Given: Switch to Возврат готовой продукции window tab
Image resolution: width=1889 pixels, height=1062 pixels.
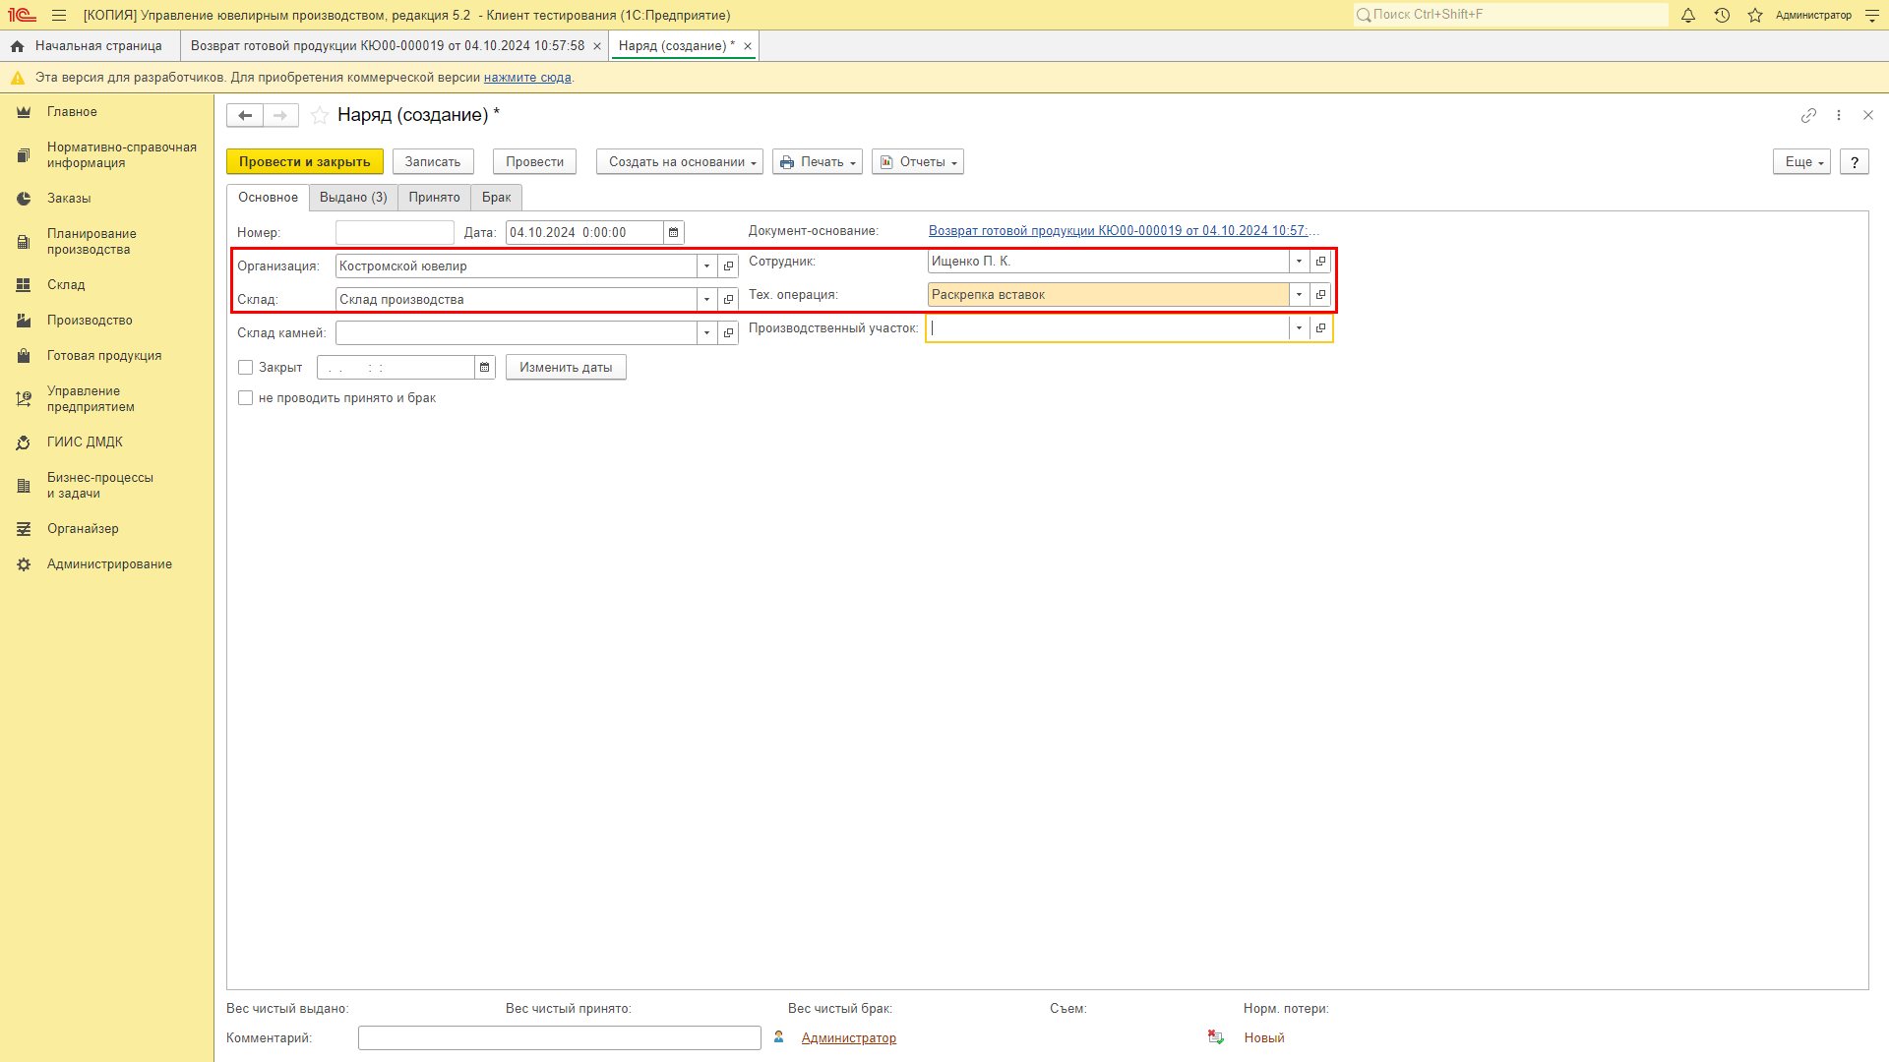Looking at the screenshot, I should [x=388, y=46].
